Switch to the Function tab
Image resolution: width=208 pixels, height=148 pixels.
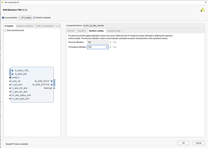(x=71, y=31)
